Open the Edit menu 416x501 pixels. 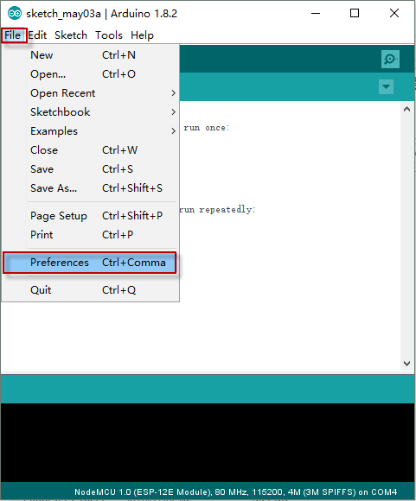pos(37,35)
